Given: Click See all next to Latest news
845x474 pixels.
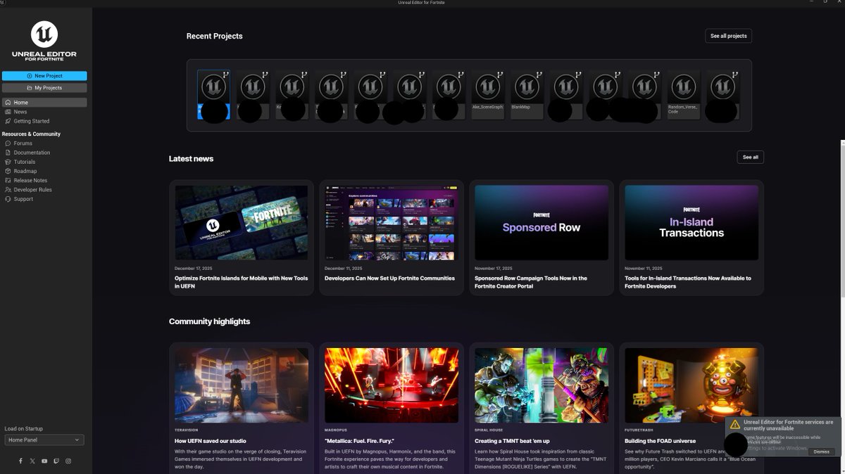Looking at the screenshot, I should (x=750, y=158).
